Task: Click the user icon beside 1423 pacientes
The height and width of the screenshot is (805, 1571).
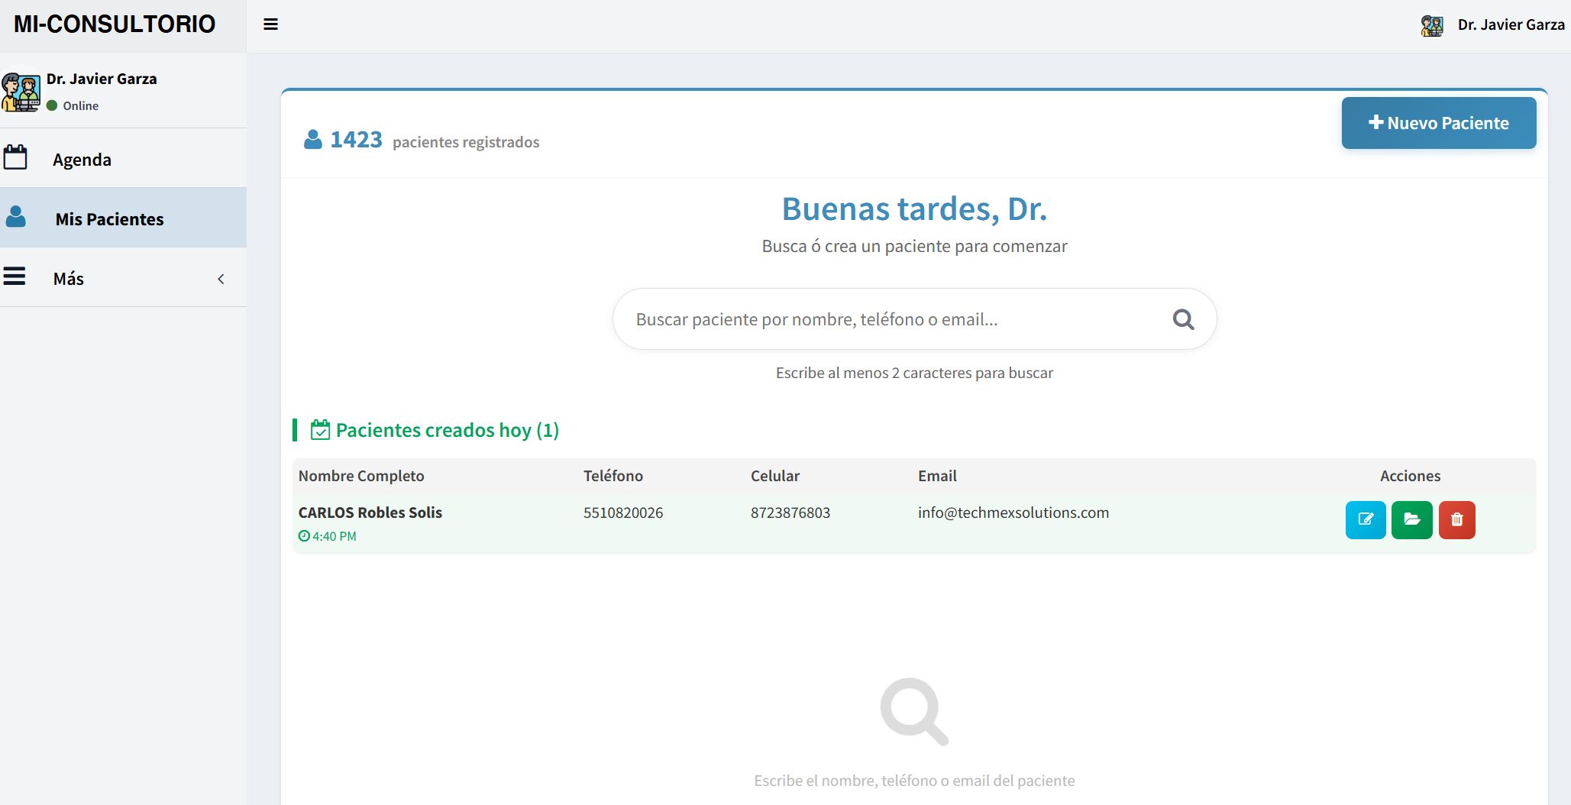Action: coord(313,140)
